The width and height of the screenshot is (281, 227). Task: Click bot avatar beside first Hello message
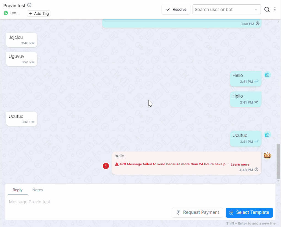pos(267,75)
